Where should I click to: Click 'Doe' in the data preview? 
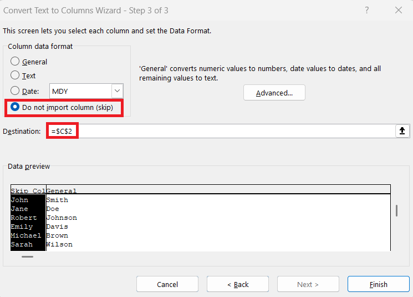coord(53,209)
